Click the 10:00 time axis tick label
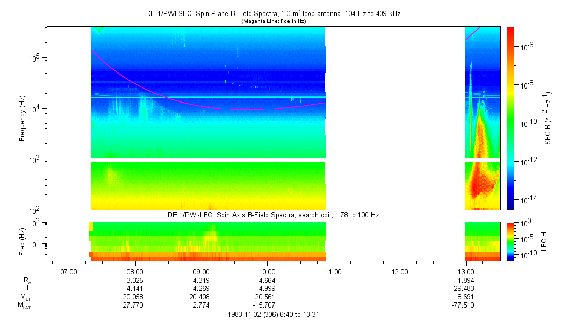Screen dimensions: 561x321 point(267,271)
